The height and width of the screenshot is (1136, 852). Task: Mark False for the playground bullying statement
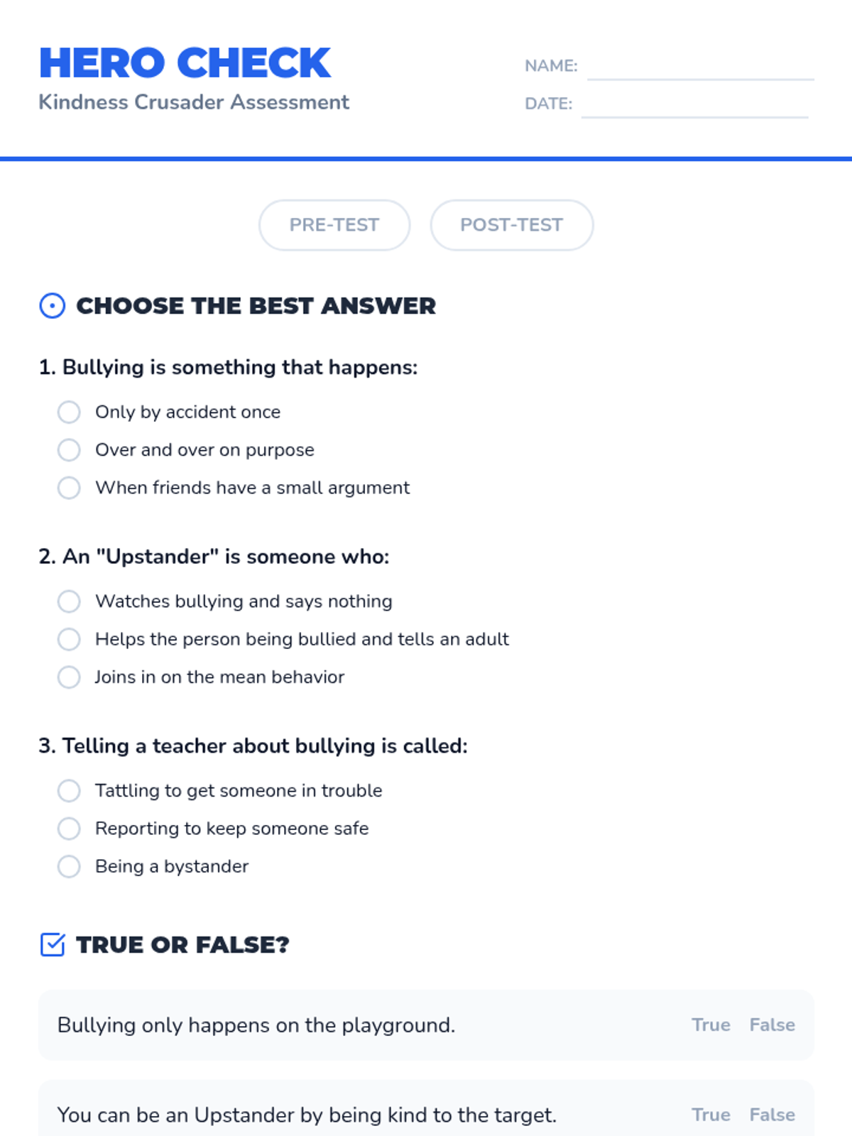pyautogui.click(x=772, y=1025)
